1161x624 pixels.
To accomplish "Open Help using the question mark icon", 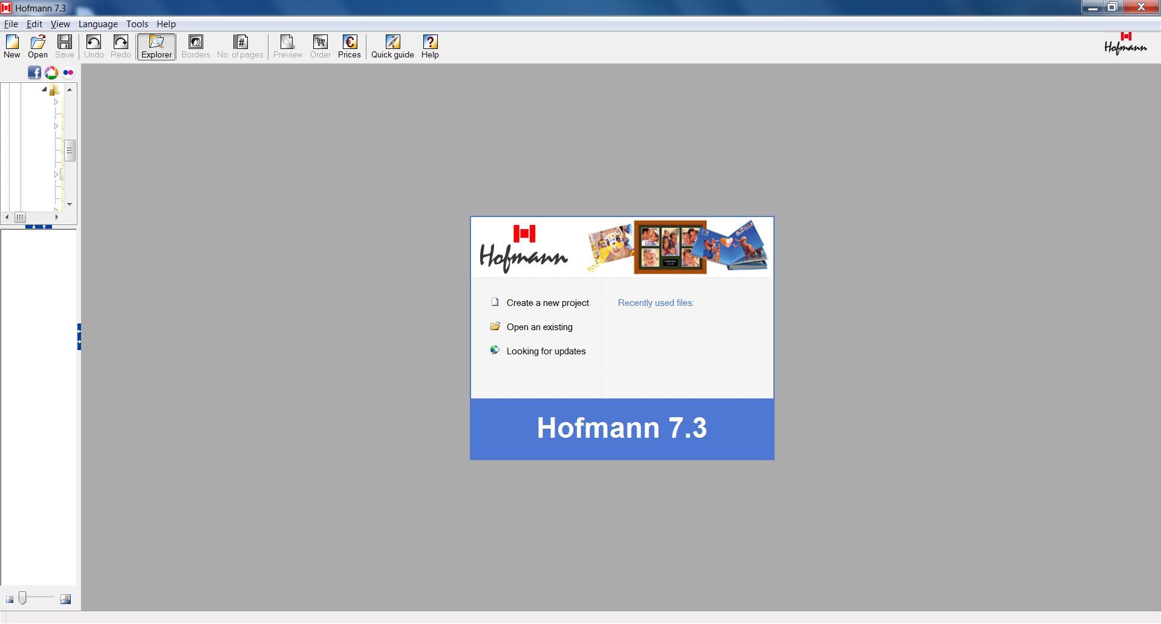I will pyautogui.click(x=429, y=45).
